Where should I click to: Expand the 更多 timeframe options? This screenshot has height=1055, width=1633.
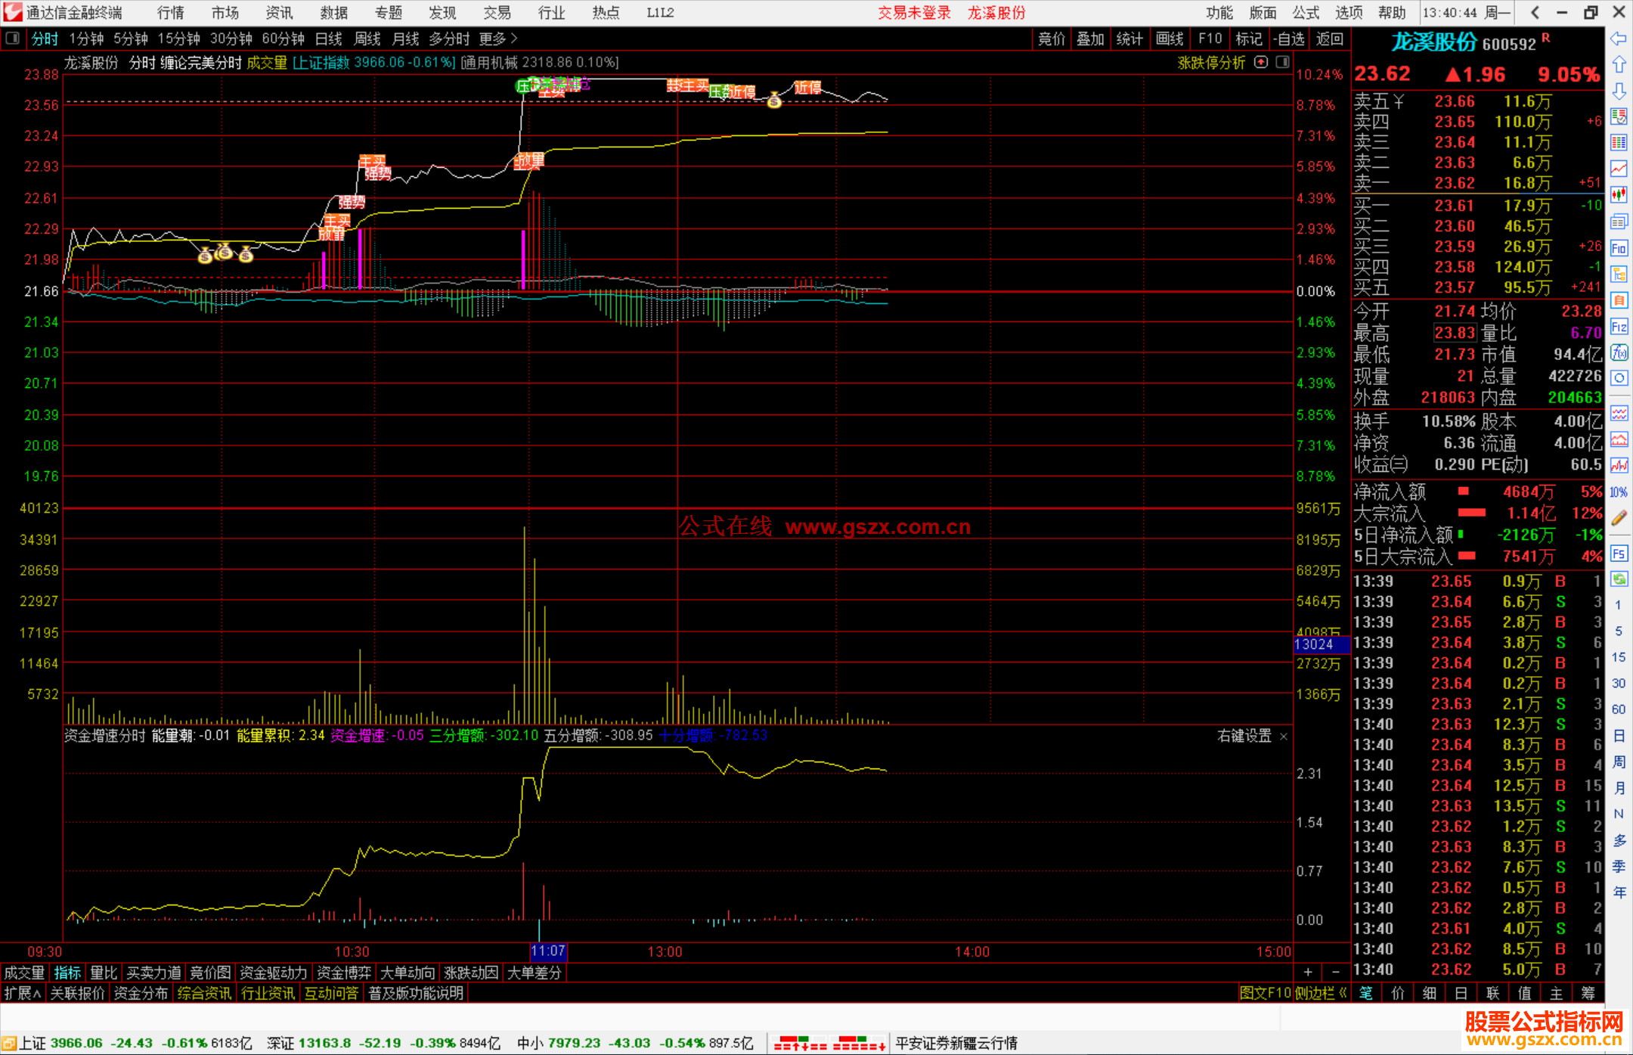point(498,39)
